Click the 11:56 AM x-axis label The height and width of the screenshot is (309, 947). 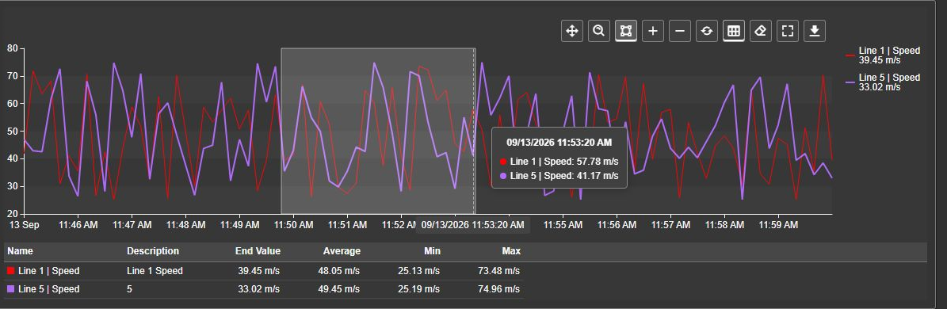pos(617,225)
